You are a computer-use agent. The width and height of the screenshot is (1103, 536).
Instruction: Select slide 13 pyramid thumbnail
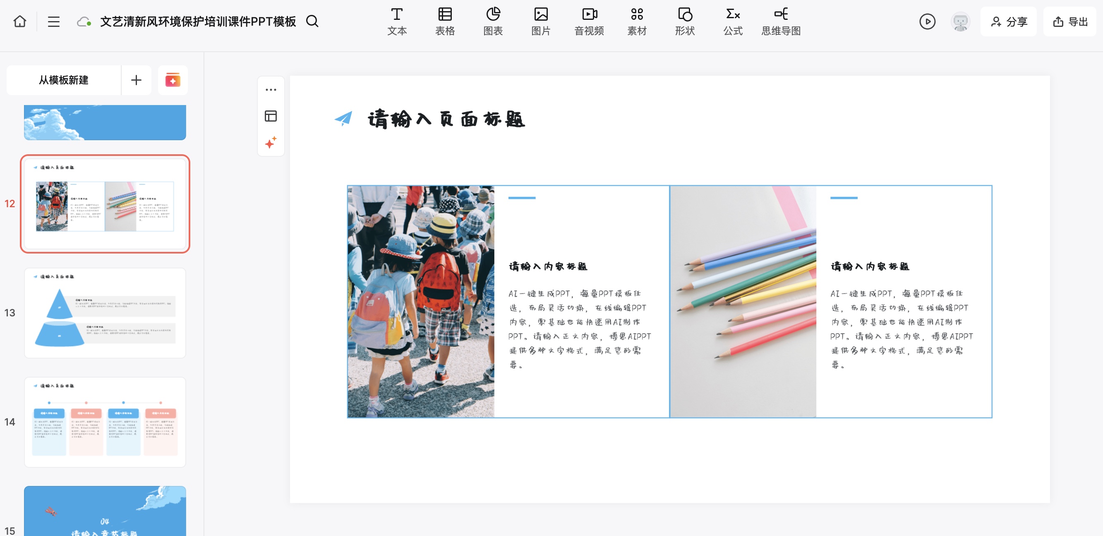tap(105, 313)
